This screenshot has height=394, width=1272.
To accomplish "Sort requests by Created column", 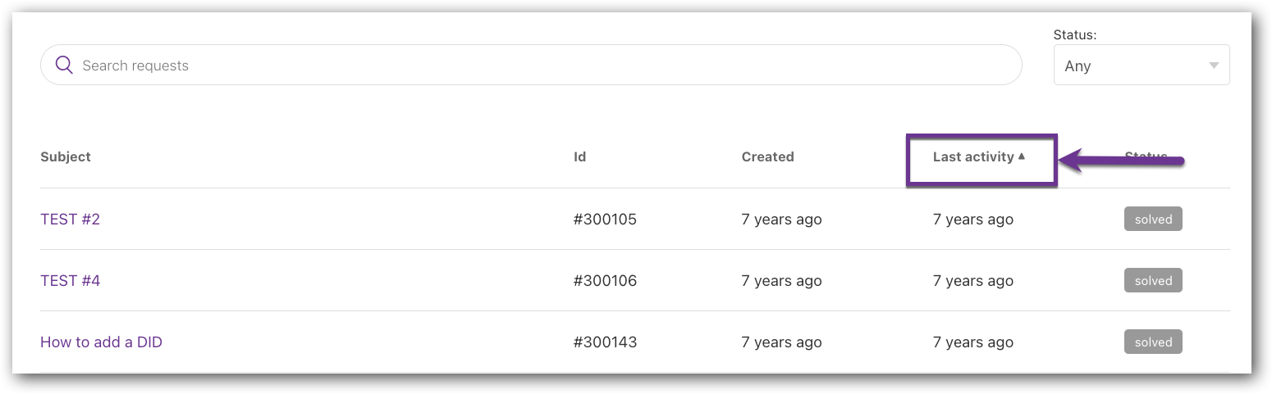I will click(x=767, y=156).
